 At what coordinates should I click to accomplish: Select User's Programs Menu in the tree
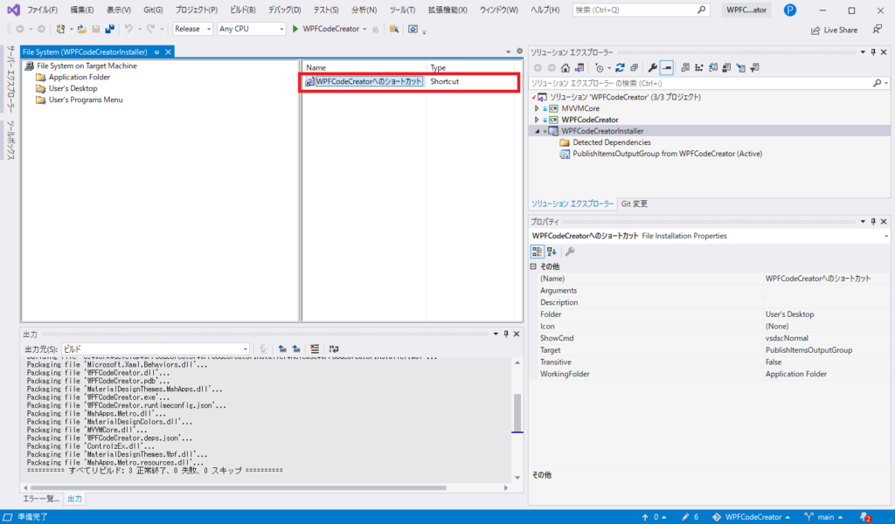(86, 100)
